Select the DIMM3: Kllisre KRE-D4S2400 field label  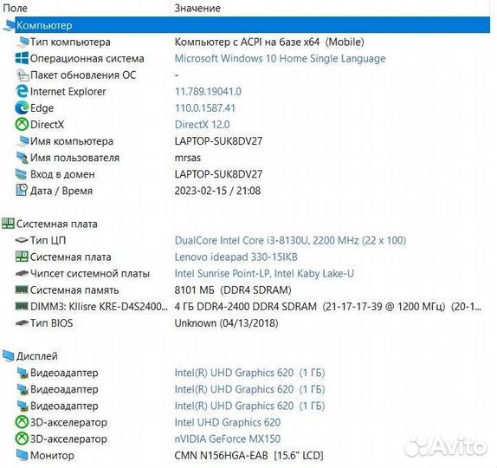click(99, 307)
